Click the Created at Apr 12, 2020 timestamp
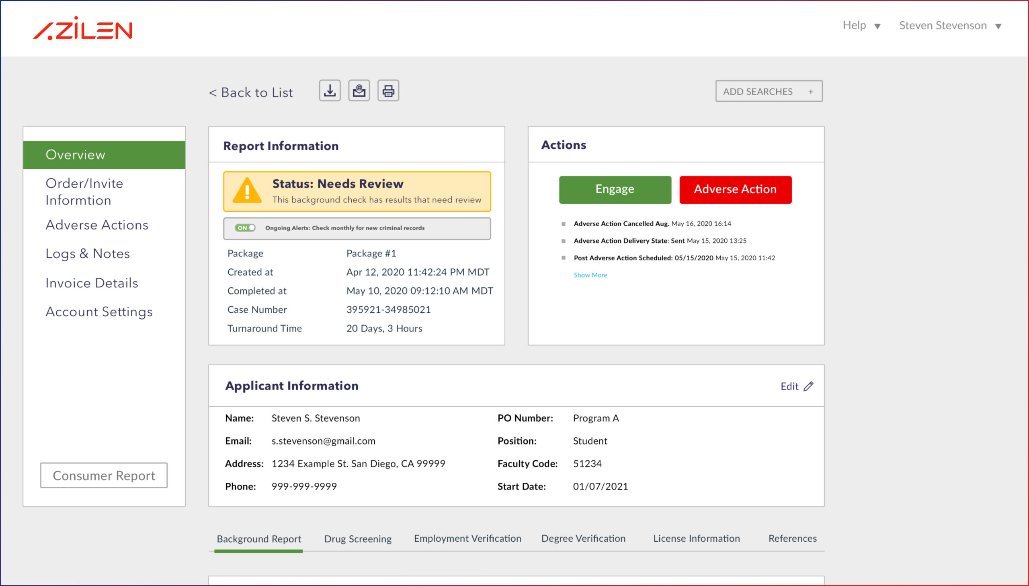The width and height of the screenshot is (1029, 586). point(418,273)
